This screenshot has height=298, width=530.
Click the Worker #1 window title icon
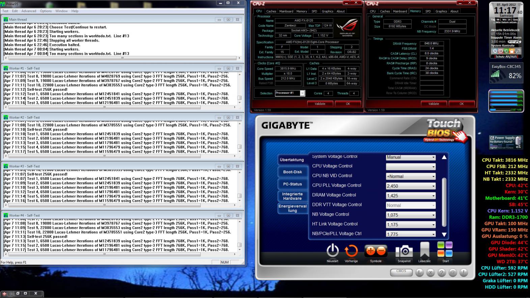[6, 68]
